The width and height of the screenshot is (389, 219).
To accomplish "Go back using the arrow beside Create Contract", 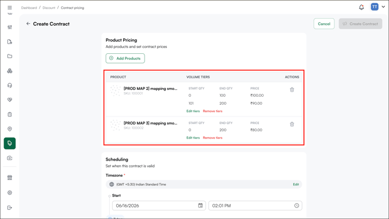I will point(28,24).
